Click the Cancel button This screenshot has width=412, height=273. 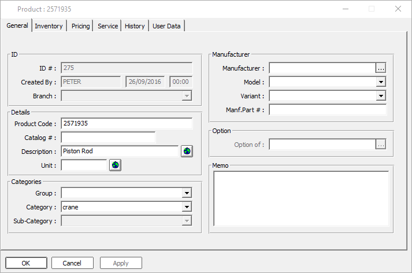72,263
